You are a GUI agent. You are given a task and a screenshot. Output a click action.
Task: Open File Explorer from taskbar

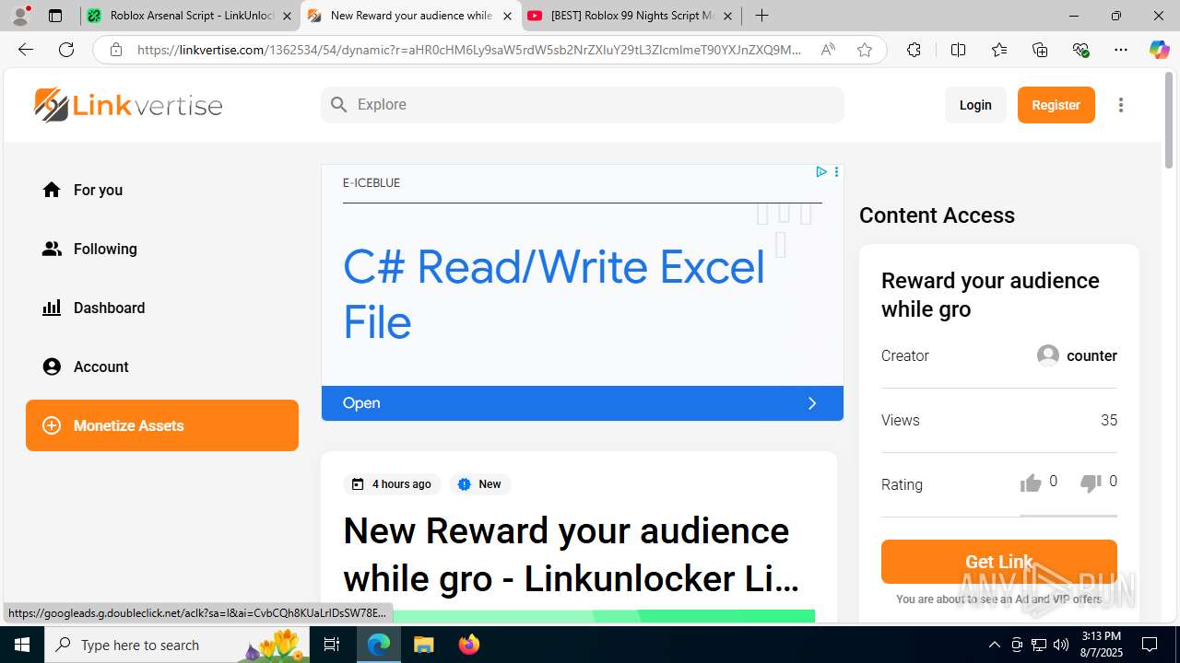pyautogui.click(x=423, y=645)
